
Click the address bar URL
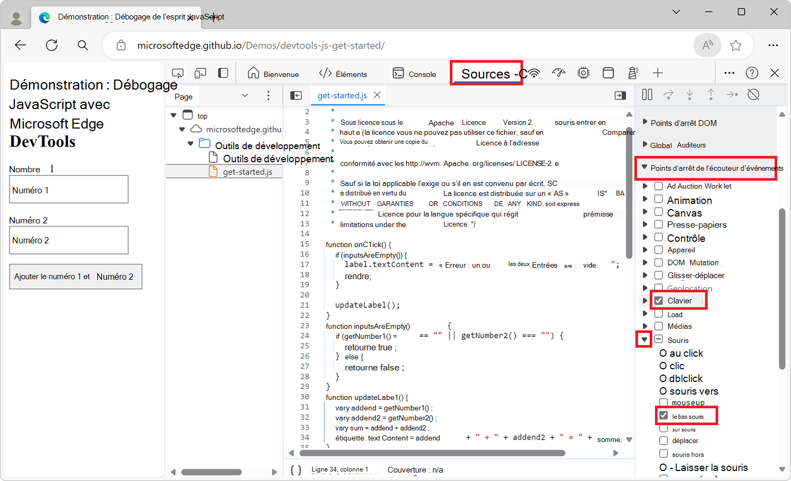click(261, 45)
